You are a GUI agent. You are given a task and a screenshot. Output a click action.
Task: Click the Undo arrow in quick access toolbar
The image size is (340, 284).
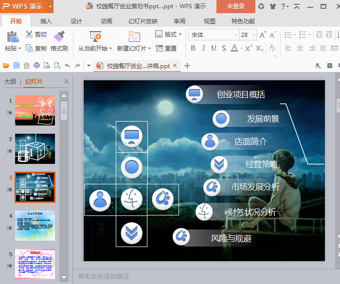pyautogui.click(x=67, y=66)
